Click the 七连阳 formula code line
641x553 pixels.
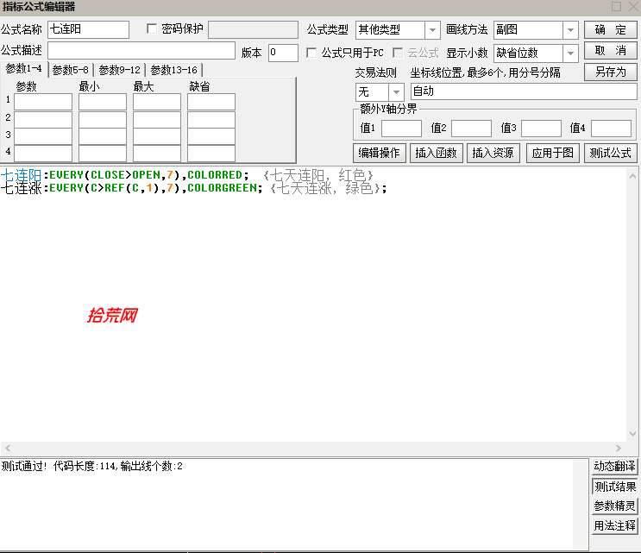point(187,175)
